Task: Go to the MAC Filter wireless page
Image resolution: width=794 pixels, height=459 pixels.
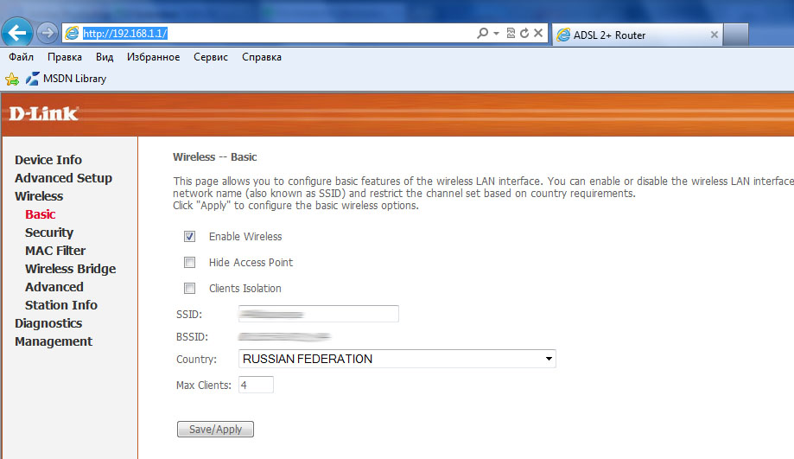Action: [x=55, y=251]
